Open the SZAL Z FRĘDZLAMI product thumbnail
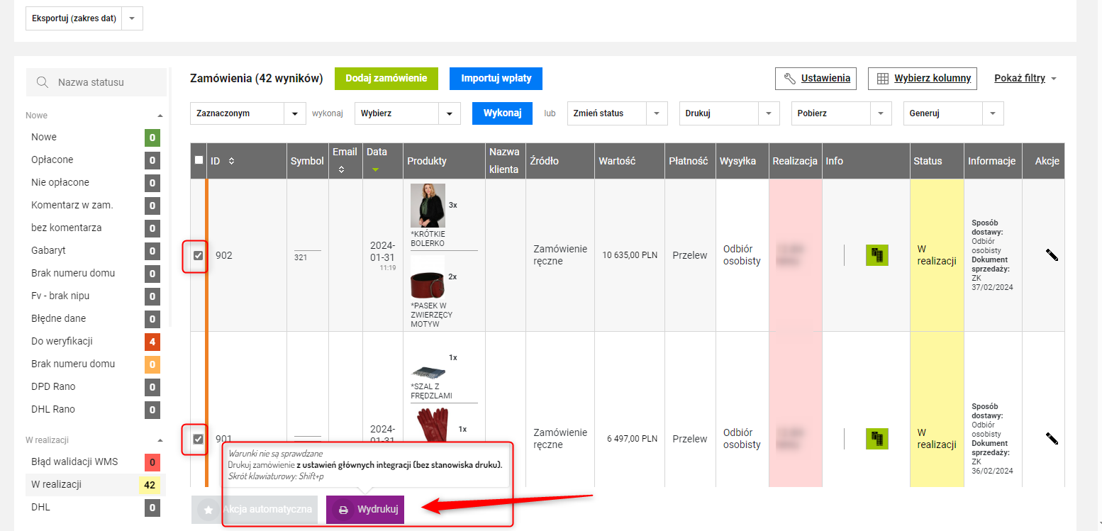The image size is (1102, 531). tap(428, 372)
